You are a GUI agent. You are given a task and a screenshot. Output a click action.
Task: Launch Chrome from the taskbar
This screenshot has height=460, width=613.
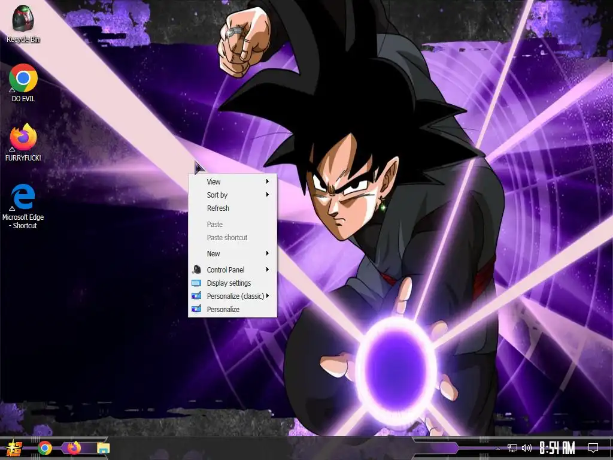pos(45,448)
